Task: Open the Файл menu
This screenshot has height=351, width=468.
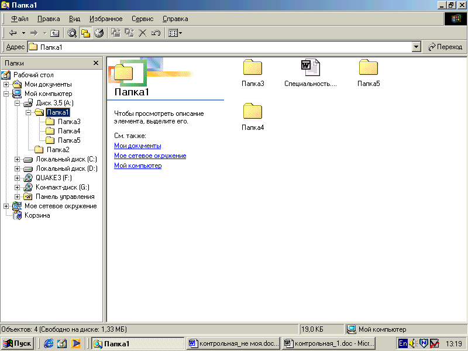Action: click(20, 19)
